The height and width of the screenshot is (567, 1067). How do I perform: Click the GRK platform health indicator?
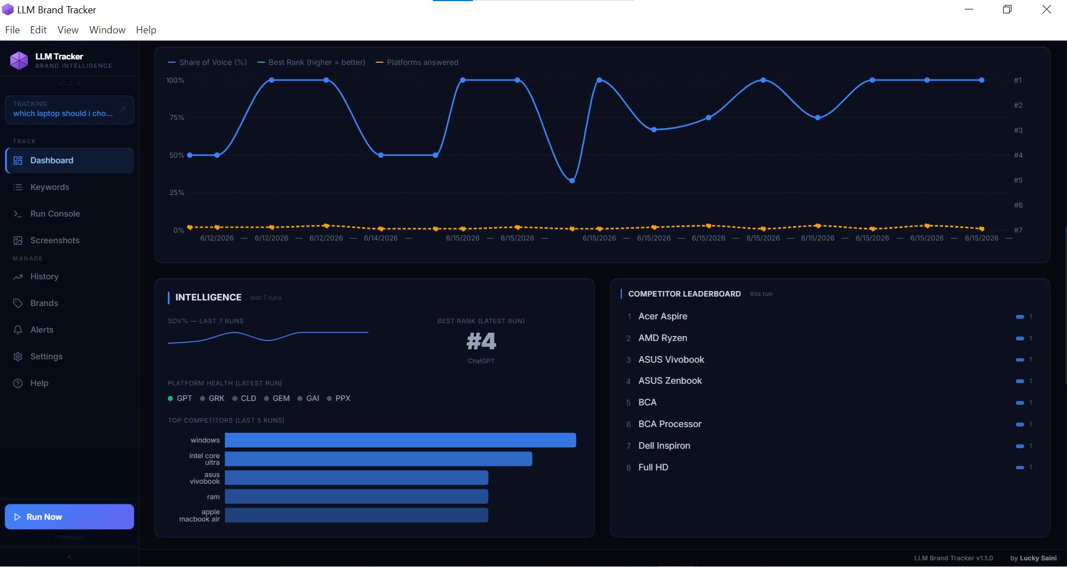[212, 398]
